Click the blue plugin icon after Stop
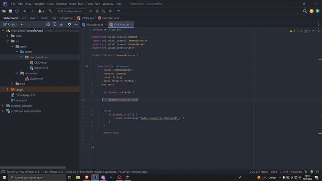The image size is (322, 181). [x=119, y=11]
